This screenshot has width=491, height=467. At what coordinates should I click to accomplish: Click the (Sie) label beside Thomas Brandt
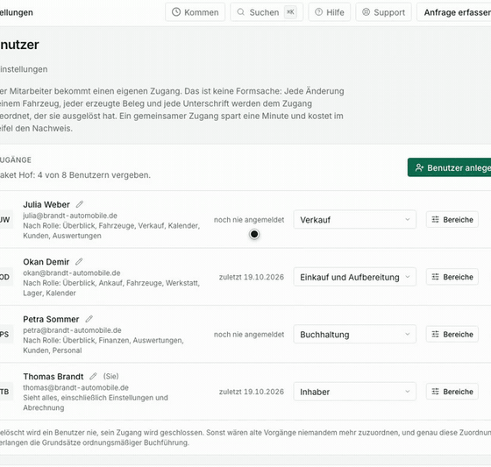(111, 376)
